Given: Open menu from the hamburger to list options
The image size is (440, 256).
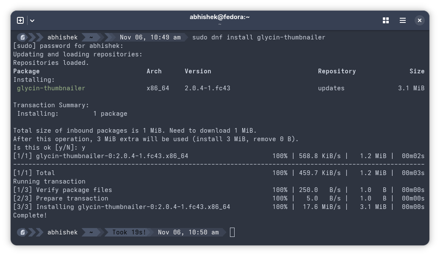Looking at the screenshot, I should click(402, 20).
